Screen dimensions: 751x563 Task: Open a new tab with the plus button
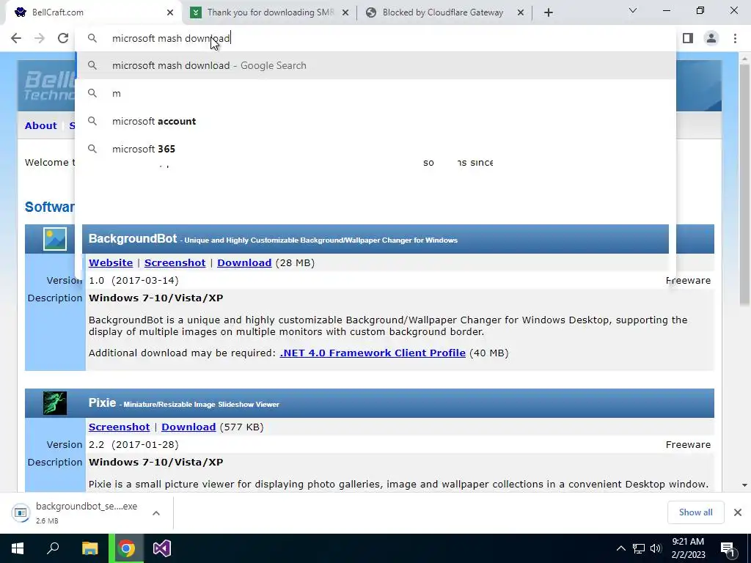click(549, 12)
